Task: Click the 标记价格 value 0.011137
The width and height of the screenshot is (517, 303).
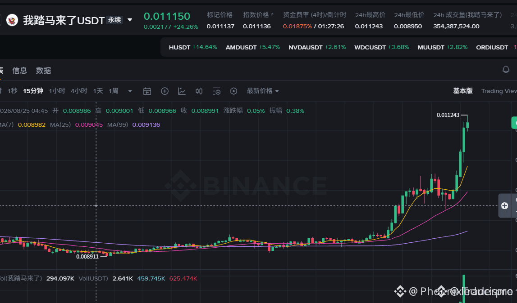Action: (220, 27)
